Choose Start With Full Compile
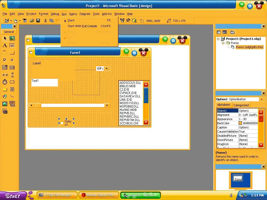Viewport: 267px width, 200px height. tap(89, 26)
